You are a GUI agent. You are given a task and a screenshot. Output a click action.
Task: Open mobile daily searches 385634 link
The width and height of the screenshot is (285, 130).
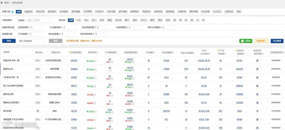tap(239, 86)
